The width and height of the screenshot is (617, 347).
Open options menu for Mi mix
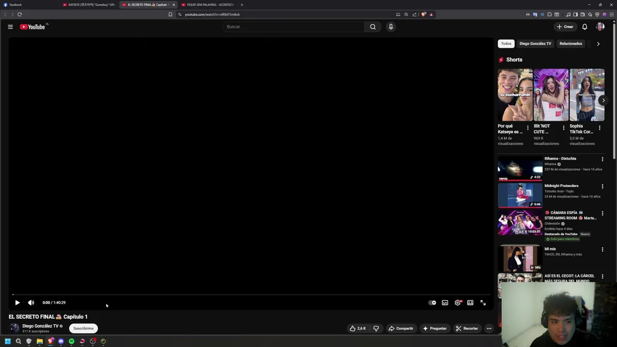click(x=602, y=250)
